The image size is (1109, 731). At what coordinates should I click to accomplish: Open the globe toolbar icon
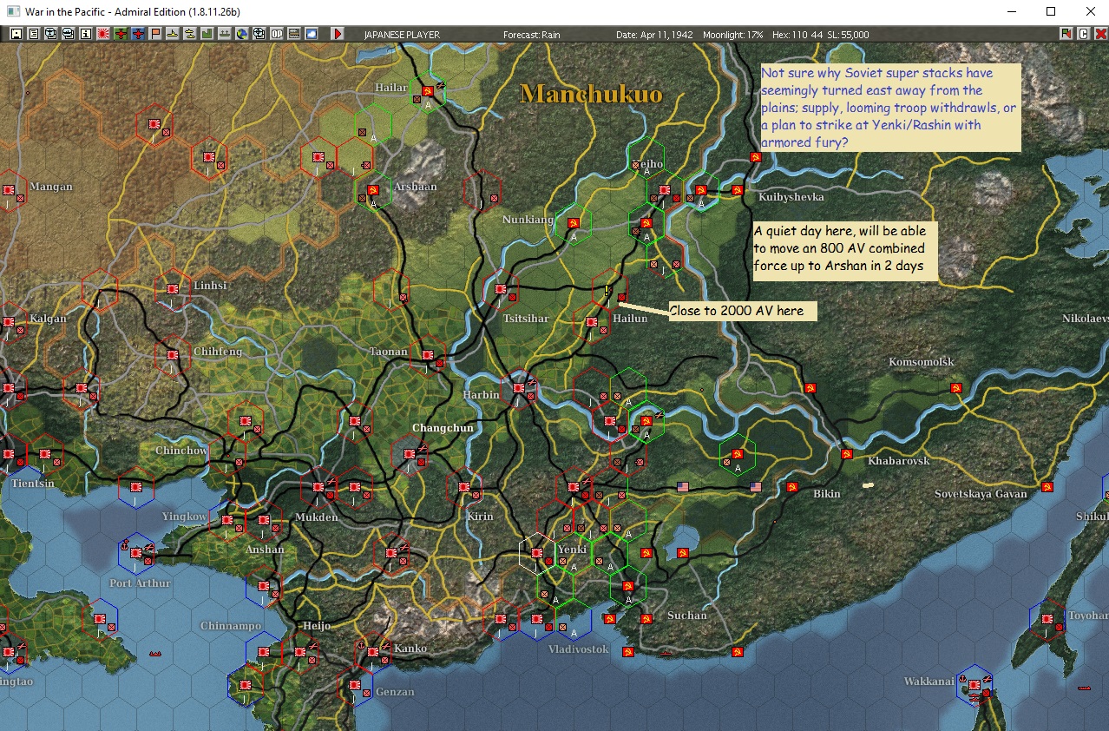pyautogui.click(x=242, y=34)
